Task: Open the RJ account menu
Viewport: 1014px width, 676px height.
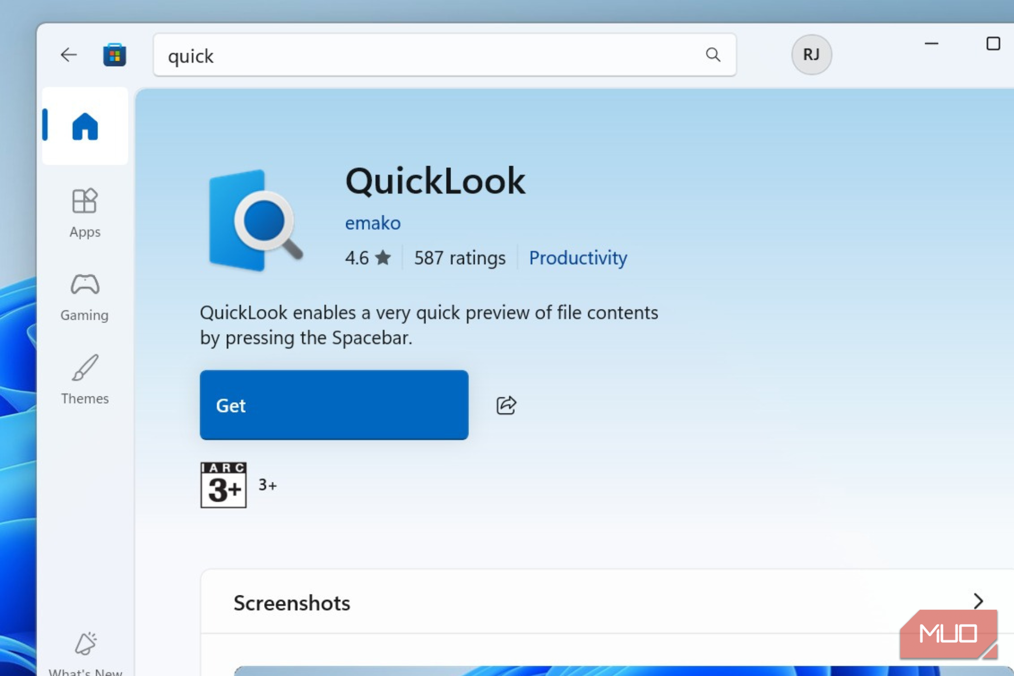Action: click(x=811, y=55)
